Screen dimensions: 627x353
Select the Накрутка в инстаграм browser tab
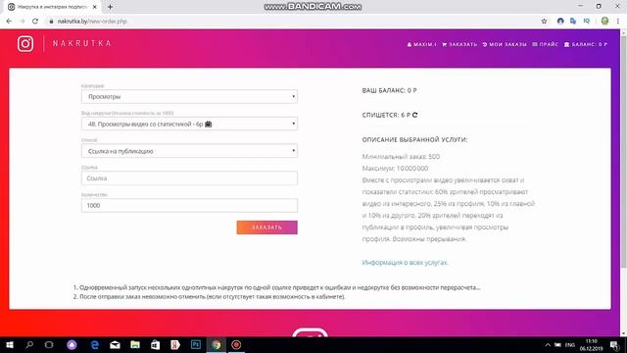[x=52, y=7]
